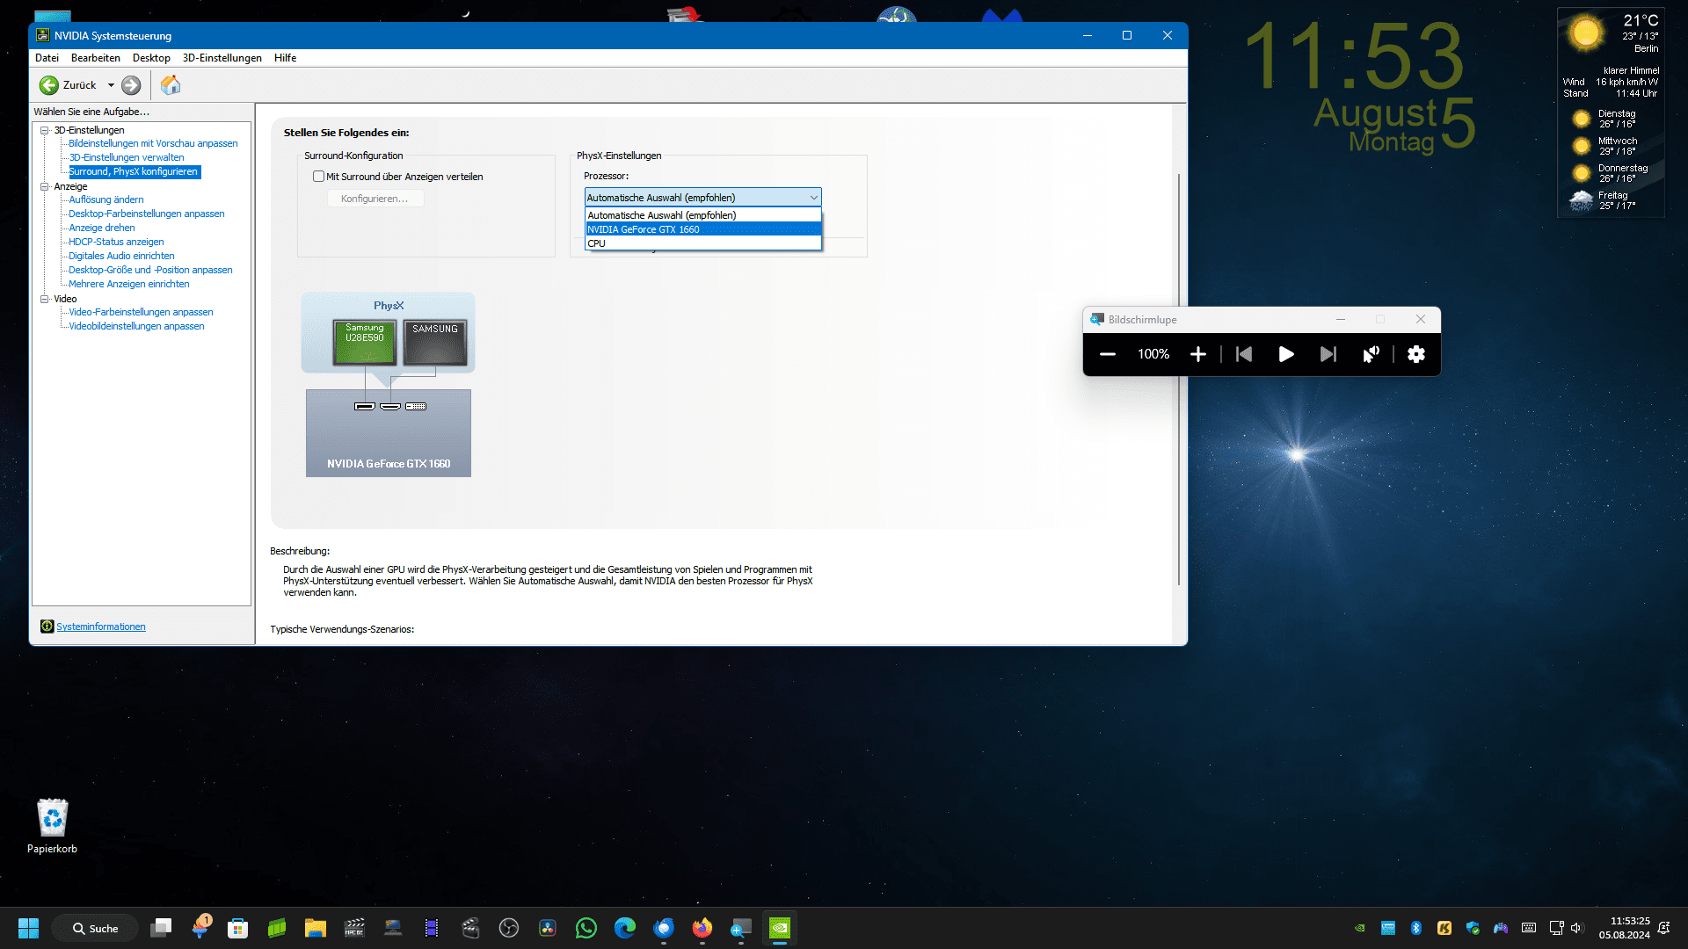Open Microsoft Store from taskbar
The image size is (1688, 949).
[237, 928]
